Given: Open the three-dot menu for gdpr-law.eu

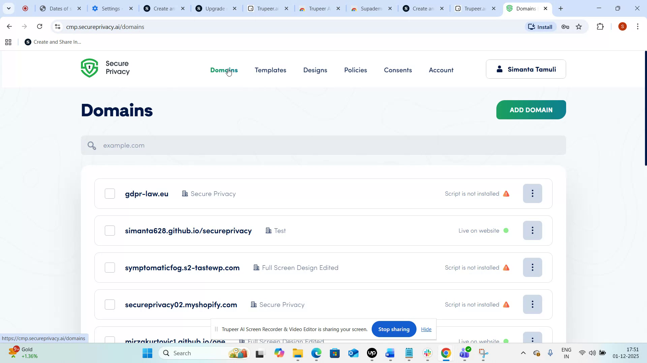Looking at the screenshot, I should [x=532, y=194].
